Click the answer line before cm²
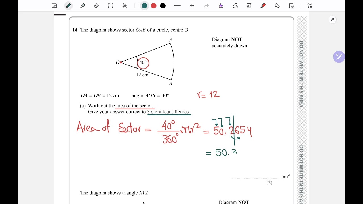The width and height of the screenshot is (363, 204). pos(255,178)
